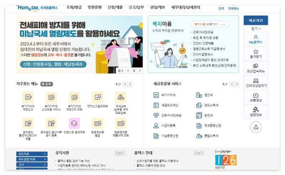Open 일용근로소득 지급명세서 link

[209, 49]
